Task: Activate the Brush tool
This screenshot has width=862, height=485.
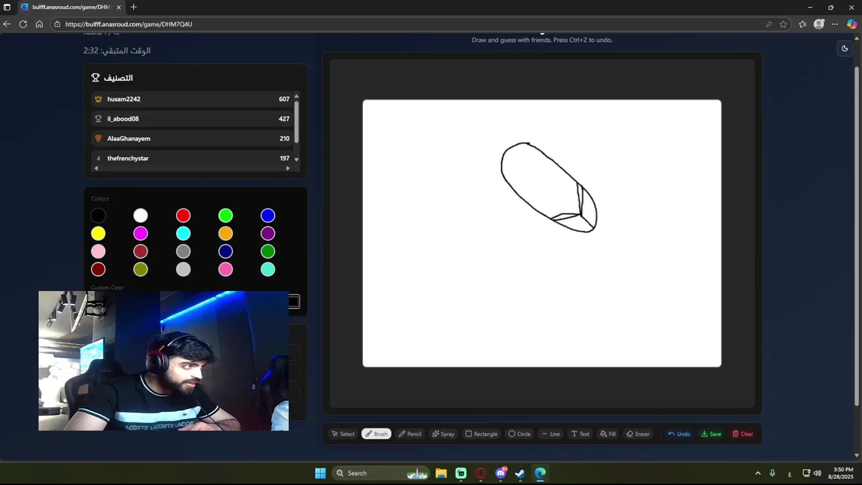Action: click(376, 434)
